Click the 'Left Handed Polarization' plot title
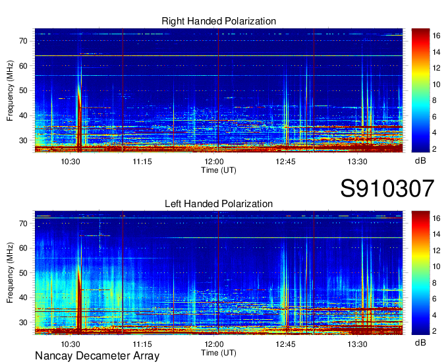This screenshot has height=364, width=448. 219,204
